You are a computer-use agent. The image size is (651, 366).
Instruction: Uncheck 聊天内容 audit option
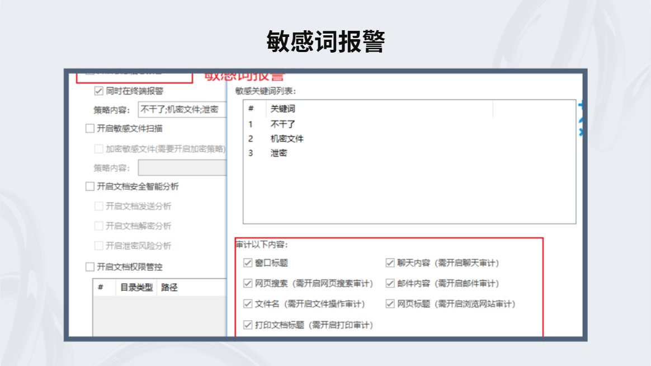pos(390,262)
